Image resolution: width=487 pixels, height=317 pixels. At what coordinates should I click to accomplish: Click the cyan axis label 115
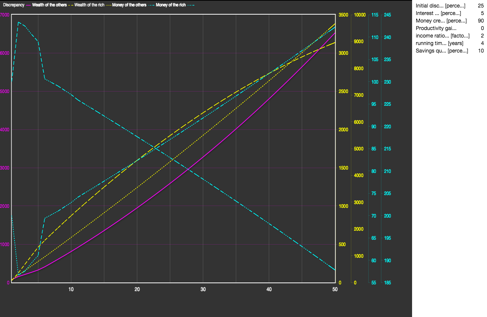tap(375, 15)
